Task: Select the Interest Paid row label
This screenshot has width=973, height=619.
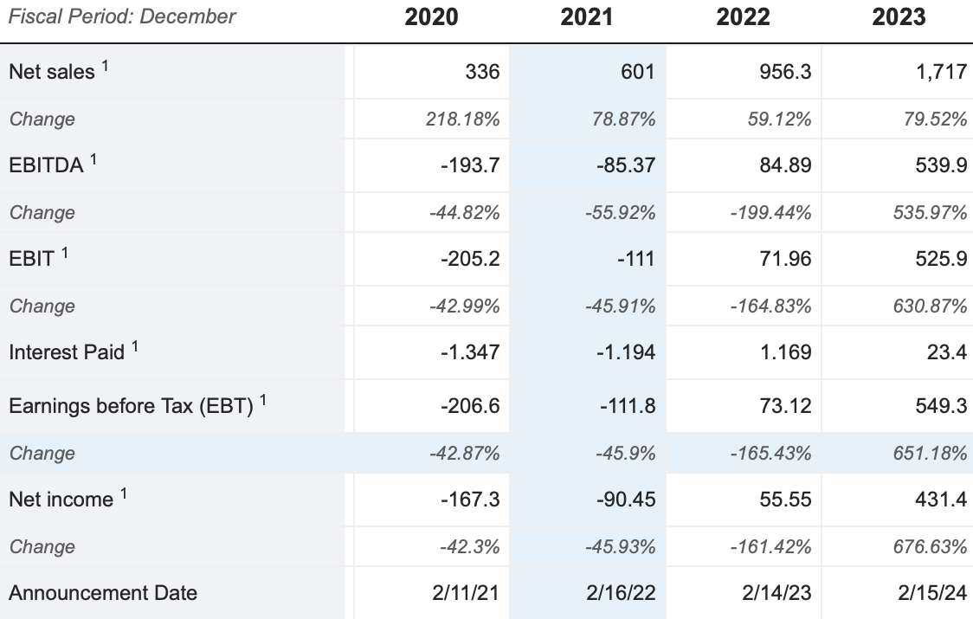Action: pos(67,352)
